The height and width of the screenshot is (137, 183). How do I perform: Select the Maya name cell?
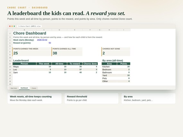[x=24, y=67]
